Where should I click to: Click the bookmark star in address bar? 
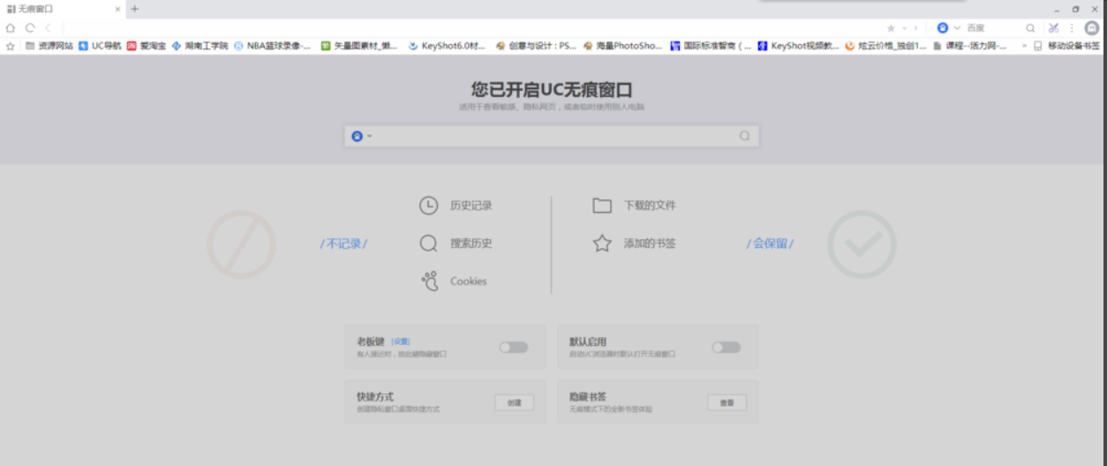(891, 28)
